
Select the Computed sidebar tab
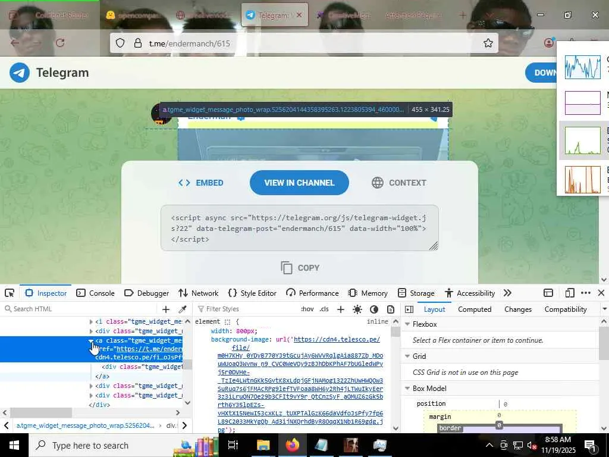click(x=475, y=309)
